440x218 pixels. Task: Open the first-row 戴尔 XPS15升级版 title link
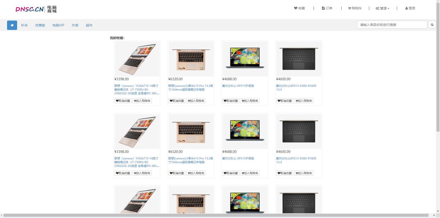tap(238, 86)
